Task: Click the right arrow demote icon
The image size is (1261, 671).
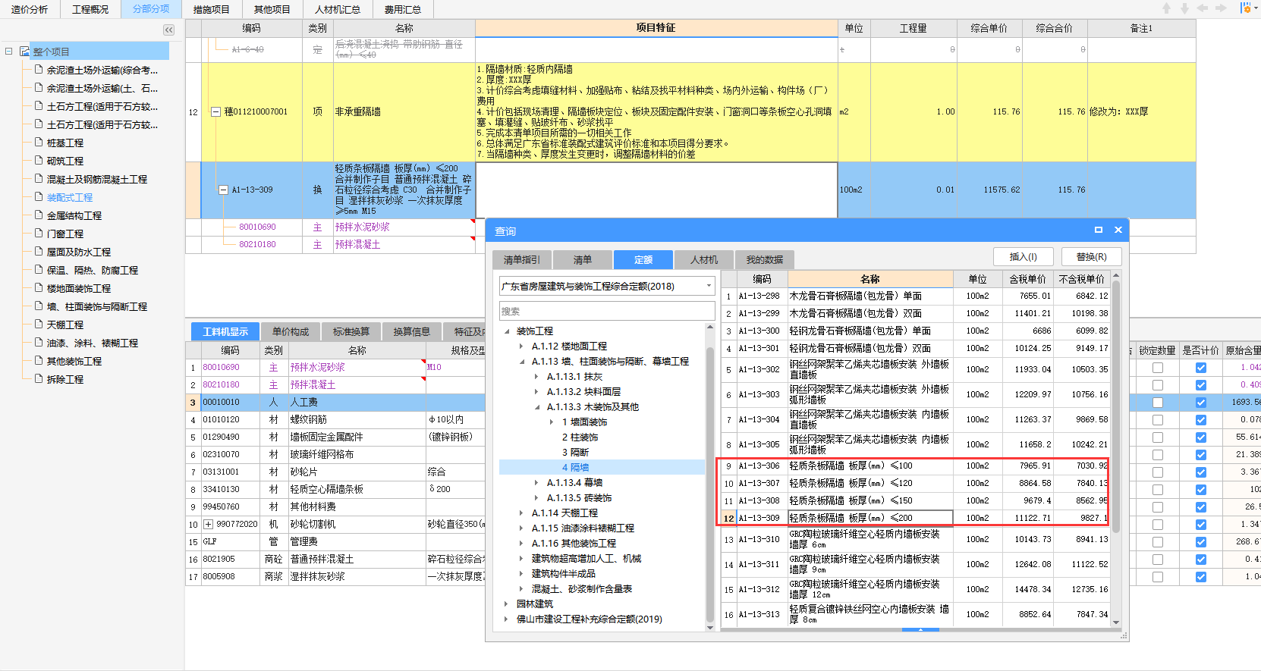Action: tap(1221, 8)
